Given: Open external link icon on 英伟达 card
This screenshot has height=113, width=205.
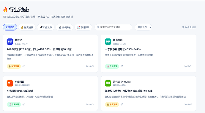Looking at the screenshot, I should point(122,104).
